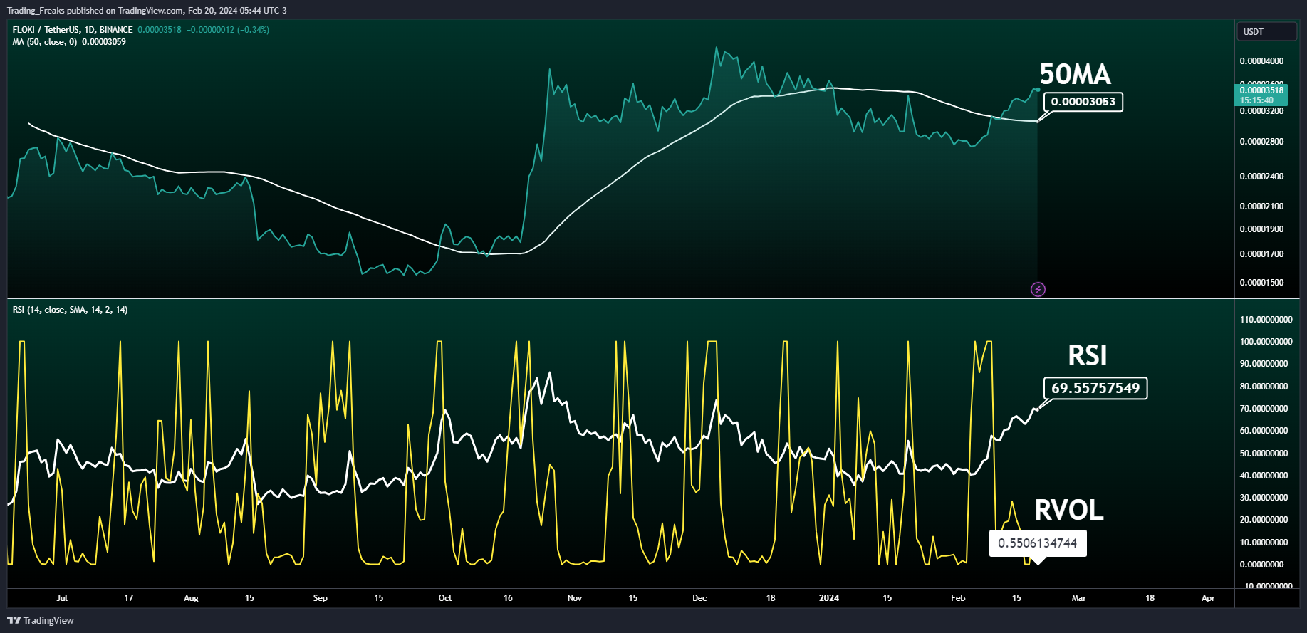Click the 40.00000000 RSI axis label

click(x=1264, y=476)
